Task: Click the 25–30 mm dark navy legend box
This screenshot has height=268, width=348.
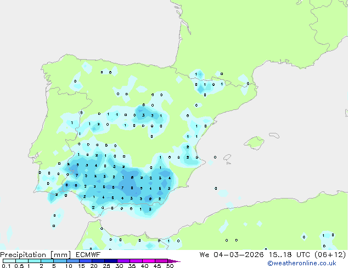Action: point(110,261)
